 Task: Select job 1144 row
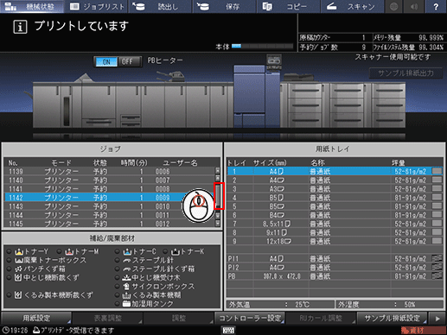tap(110, 215)
